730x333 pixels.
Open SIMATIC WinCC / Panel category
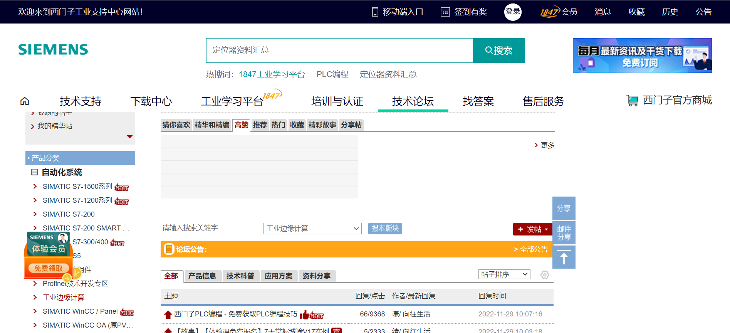80,311
